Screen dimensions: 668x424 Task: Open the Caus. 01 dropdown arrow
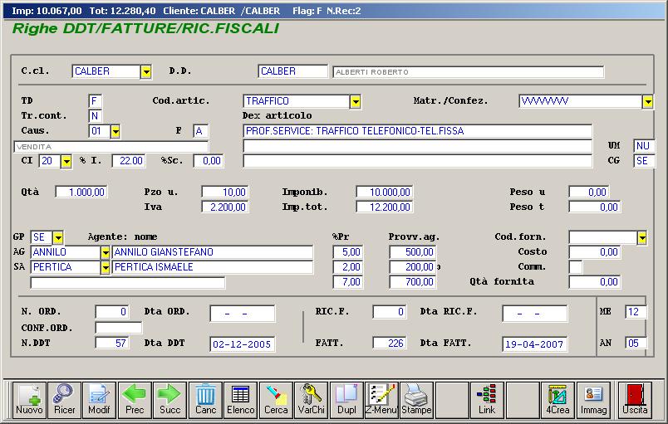click(115, 131)
